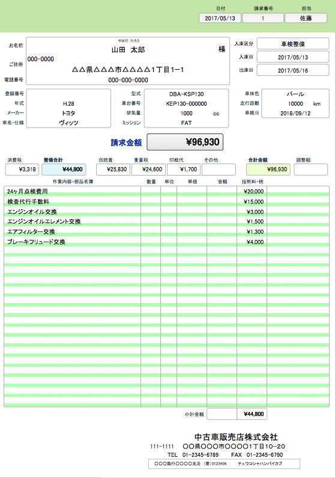Screen dimensions: 335x478
Task: Click company name 中古車販売店株式会社
Action: (236, 437)
